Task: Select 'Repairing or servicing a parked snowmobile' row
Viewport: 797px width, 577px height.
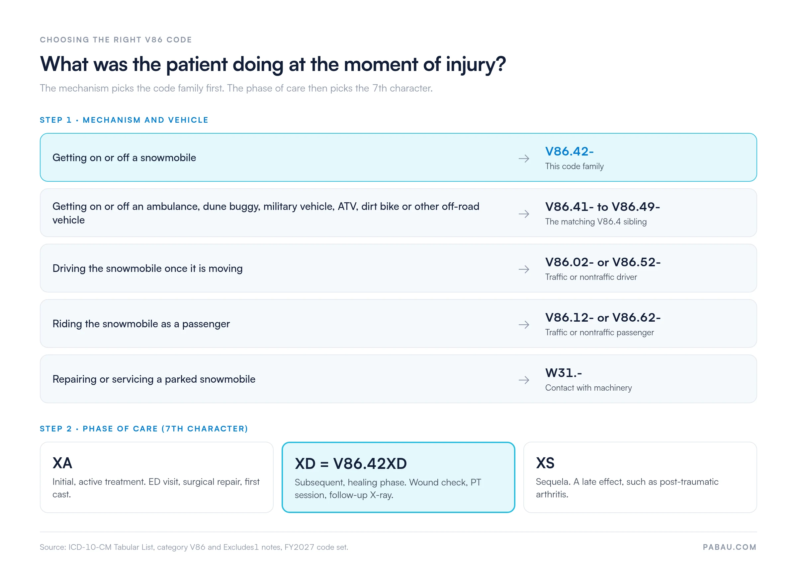Action: click(398, 379)
